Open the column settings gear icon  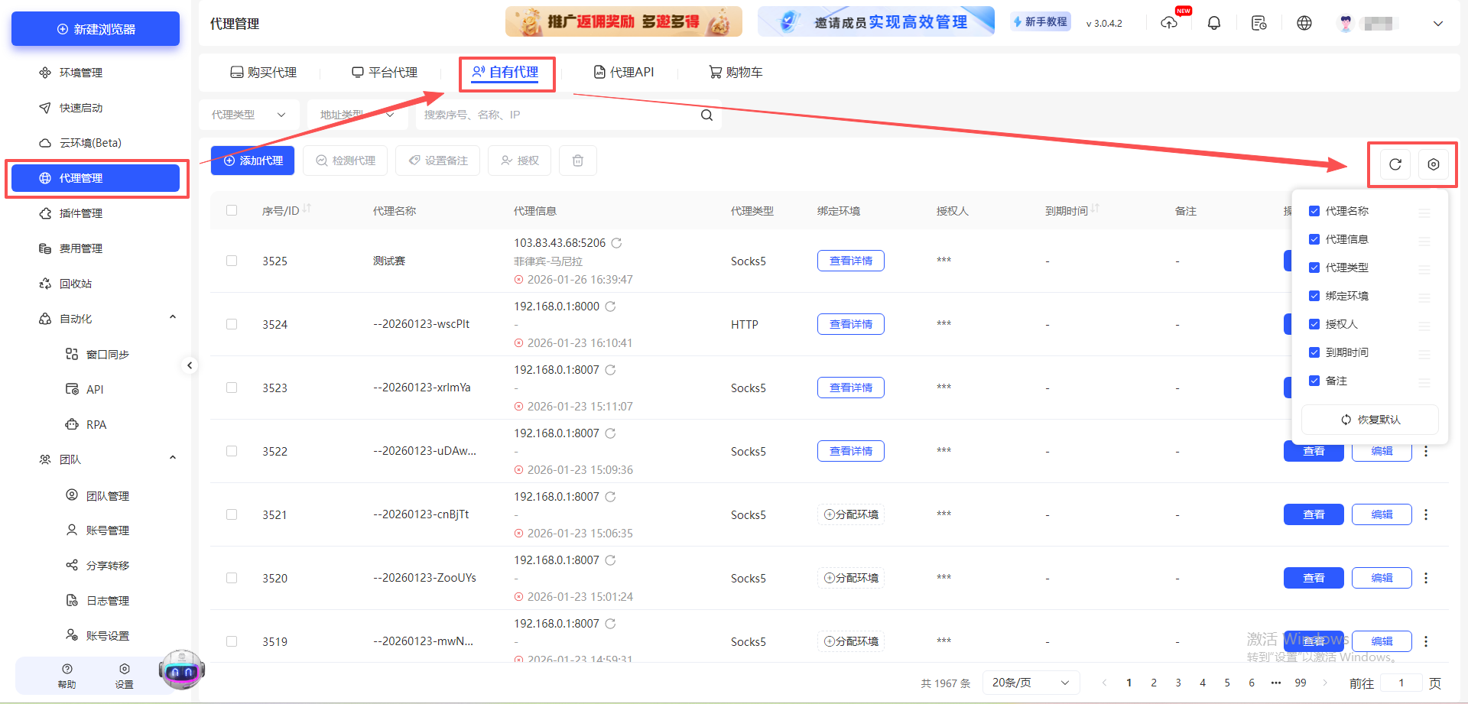pos(1434,164)
